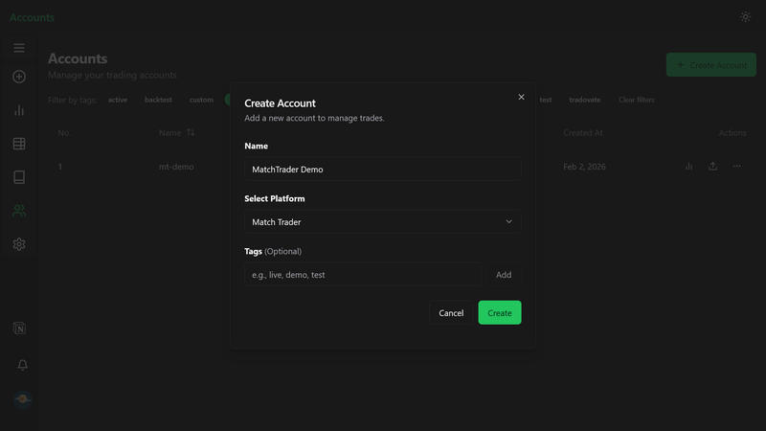This screenshot has height=431, width=766.
Task: Sort accounts by Name column
Action: click(176, 133)
